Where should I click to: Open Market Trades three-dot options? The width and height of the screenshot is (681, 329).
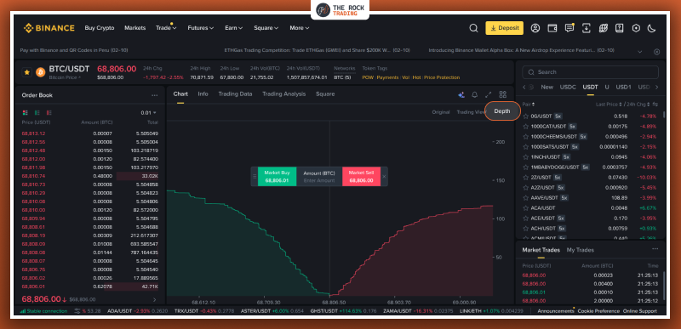[x=655, y=249]
